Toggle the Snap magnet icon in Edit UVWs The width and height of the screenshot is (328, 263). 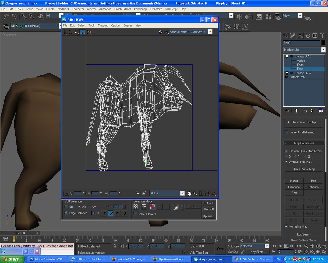tap(213, 193)
